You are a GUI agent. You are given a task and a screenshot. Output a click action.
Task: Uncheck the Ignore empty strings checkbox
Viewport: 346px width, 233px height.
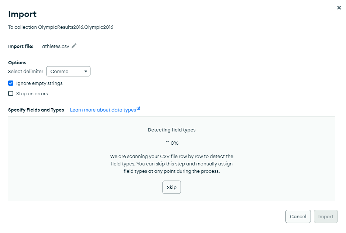point(11,83)
